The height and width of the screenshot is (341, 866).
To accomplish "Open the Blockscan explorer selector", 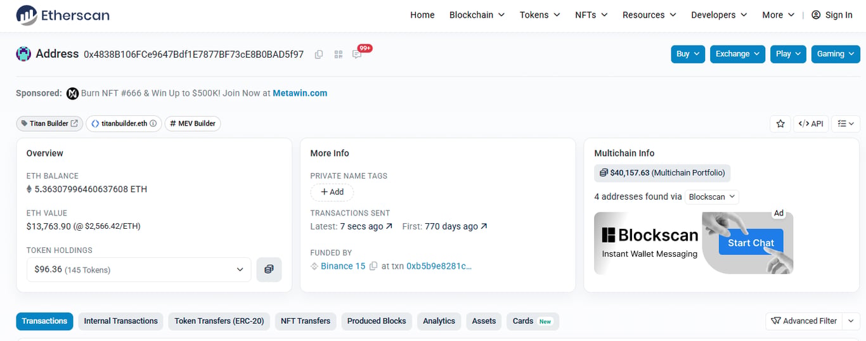I will click(711, 197).
